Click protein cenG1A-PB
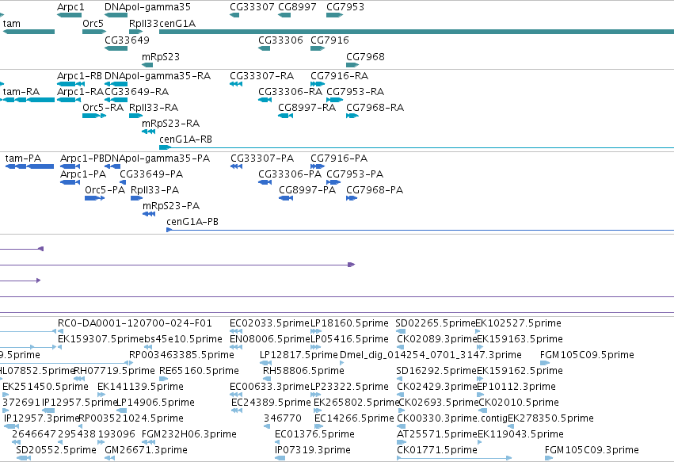The width and height of the screenshot is (674, 462). pos(192,222)
